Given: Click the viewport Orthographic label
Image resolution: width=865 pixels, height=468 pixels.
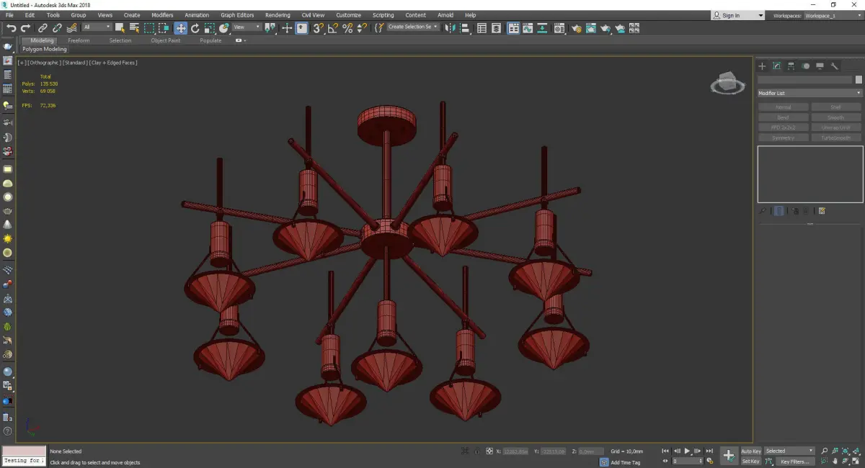Looking at the screenshot, I should 43,63.
